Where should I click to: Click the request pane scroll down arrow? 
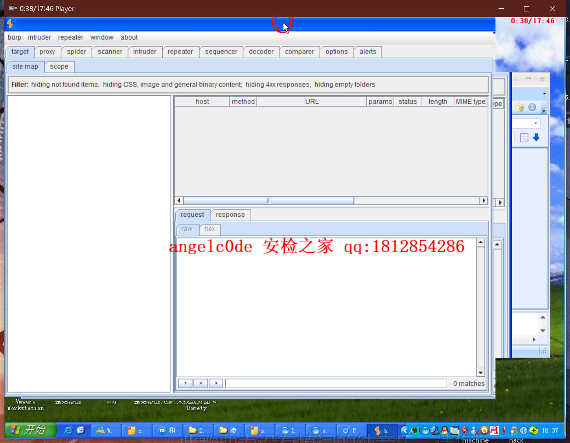(x=481, y=372)
